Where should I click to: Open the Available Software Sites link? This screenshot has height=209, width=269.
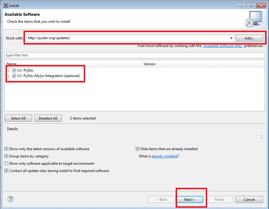(x=223, y=46)
